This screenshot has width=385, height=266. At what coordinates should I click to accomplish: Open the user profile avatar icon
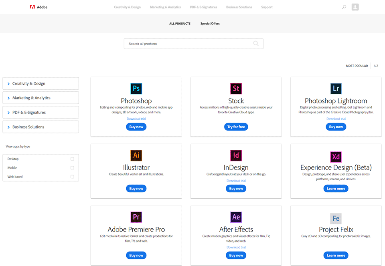(x=355, y=7)
